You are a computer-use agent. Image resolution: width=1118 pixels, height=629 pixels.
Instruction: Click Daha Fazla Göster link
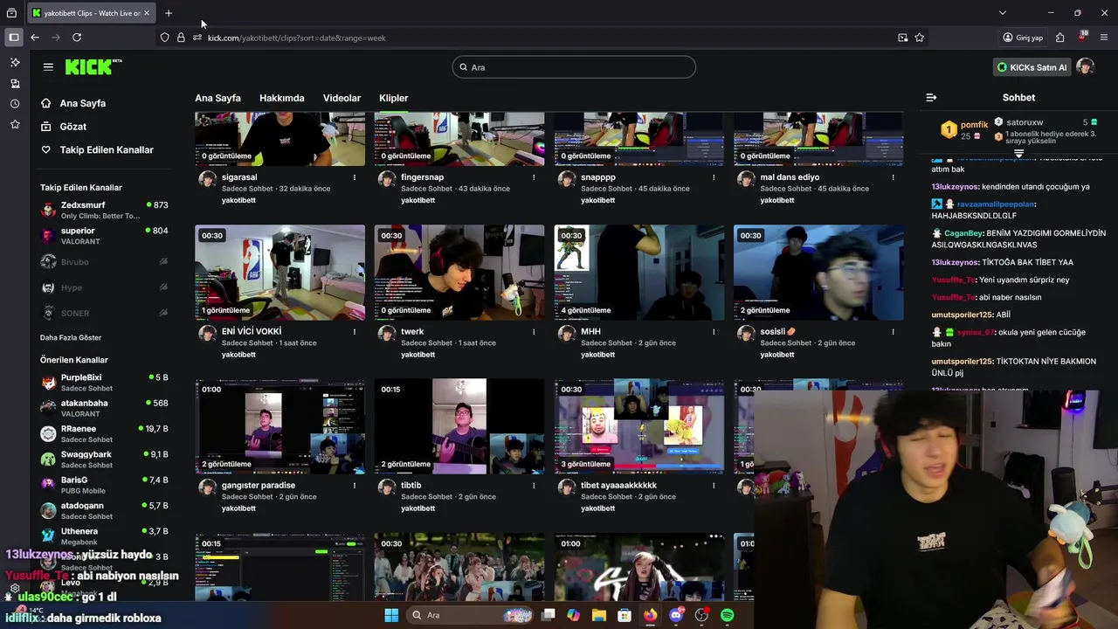71,337
